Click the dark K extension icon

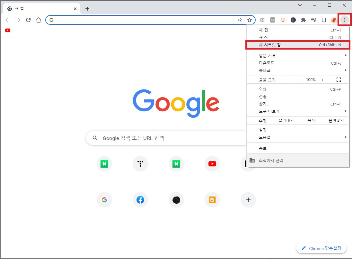(293, 20)
